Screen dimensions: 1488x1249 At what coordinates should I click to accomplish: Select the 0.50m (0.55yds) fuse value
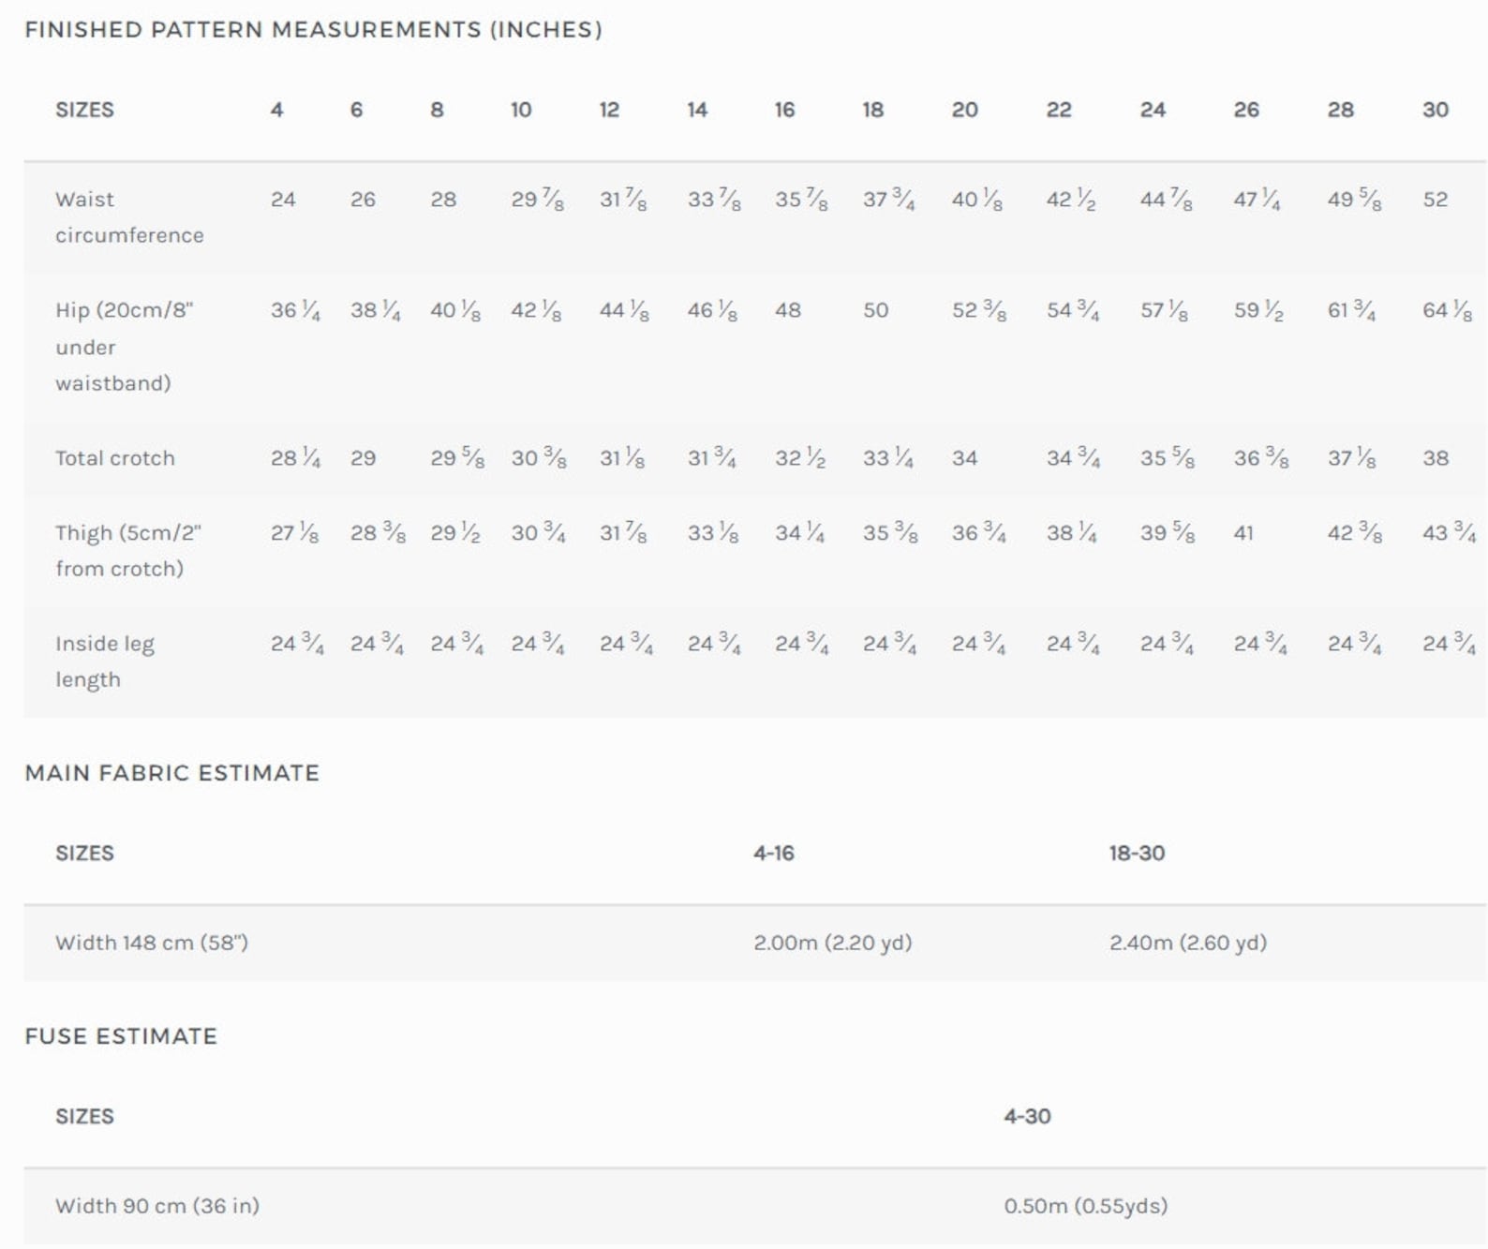(x=1085, y=1206)
